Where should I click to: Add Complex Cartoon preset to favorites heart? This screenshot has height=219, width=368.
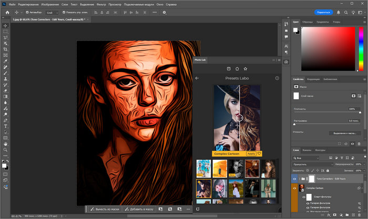point(259,154)
